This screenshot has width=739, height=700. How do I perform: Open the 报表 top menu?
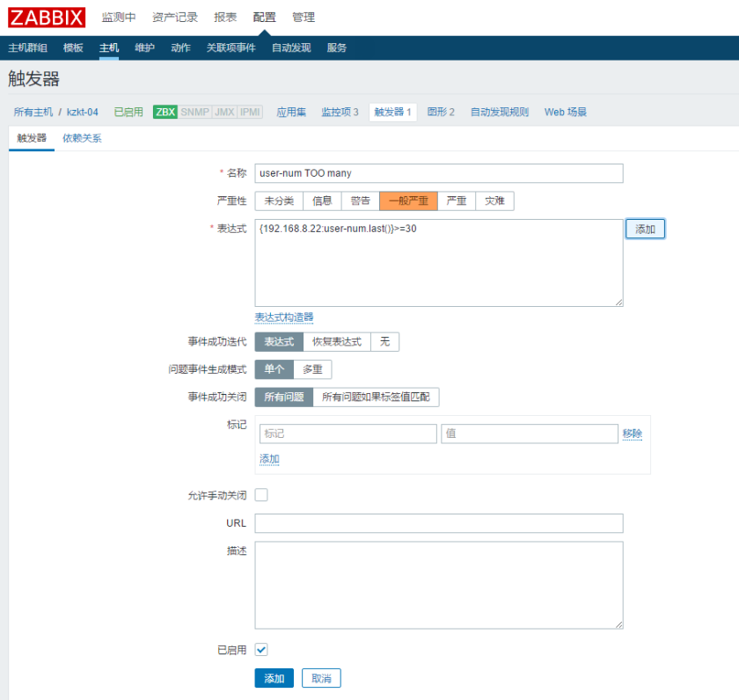tap(225, 18)
